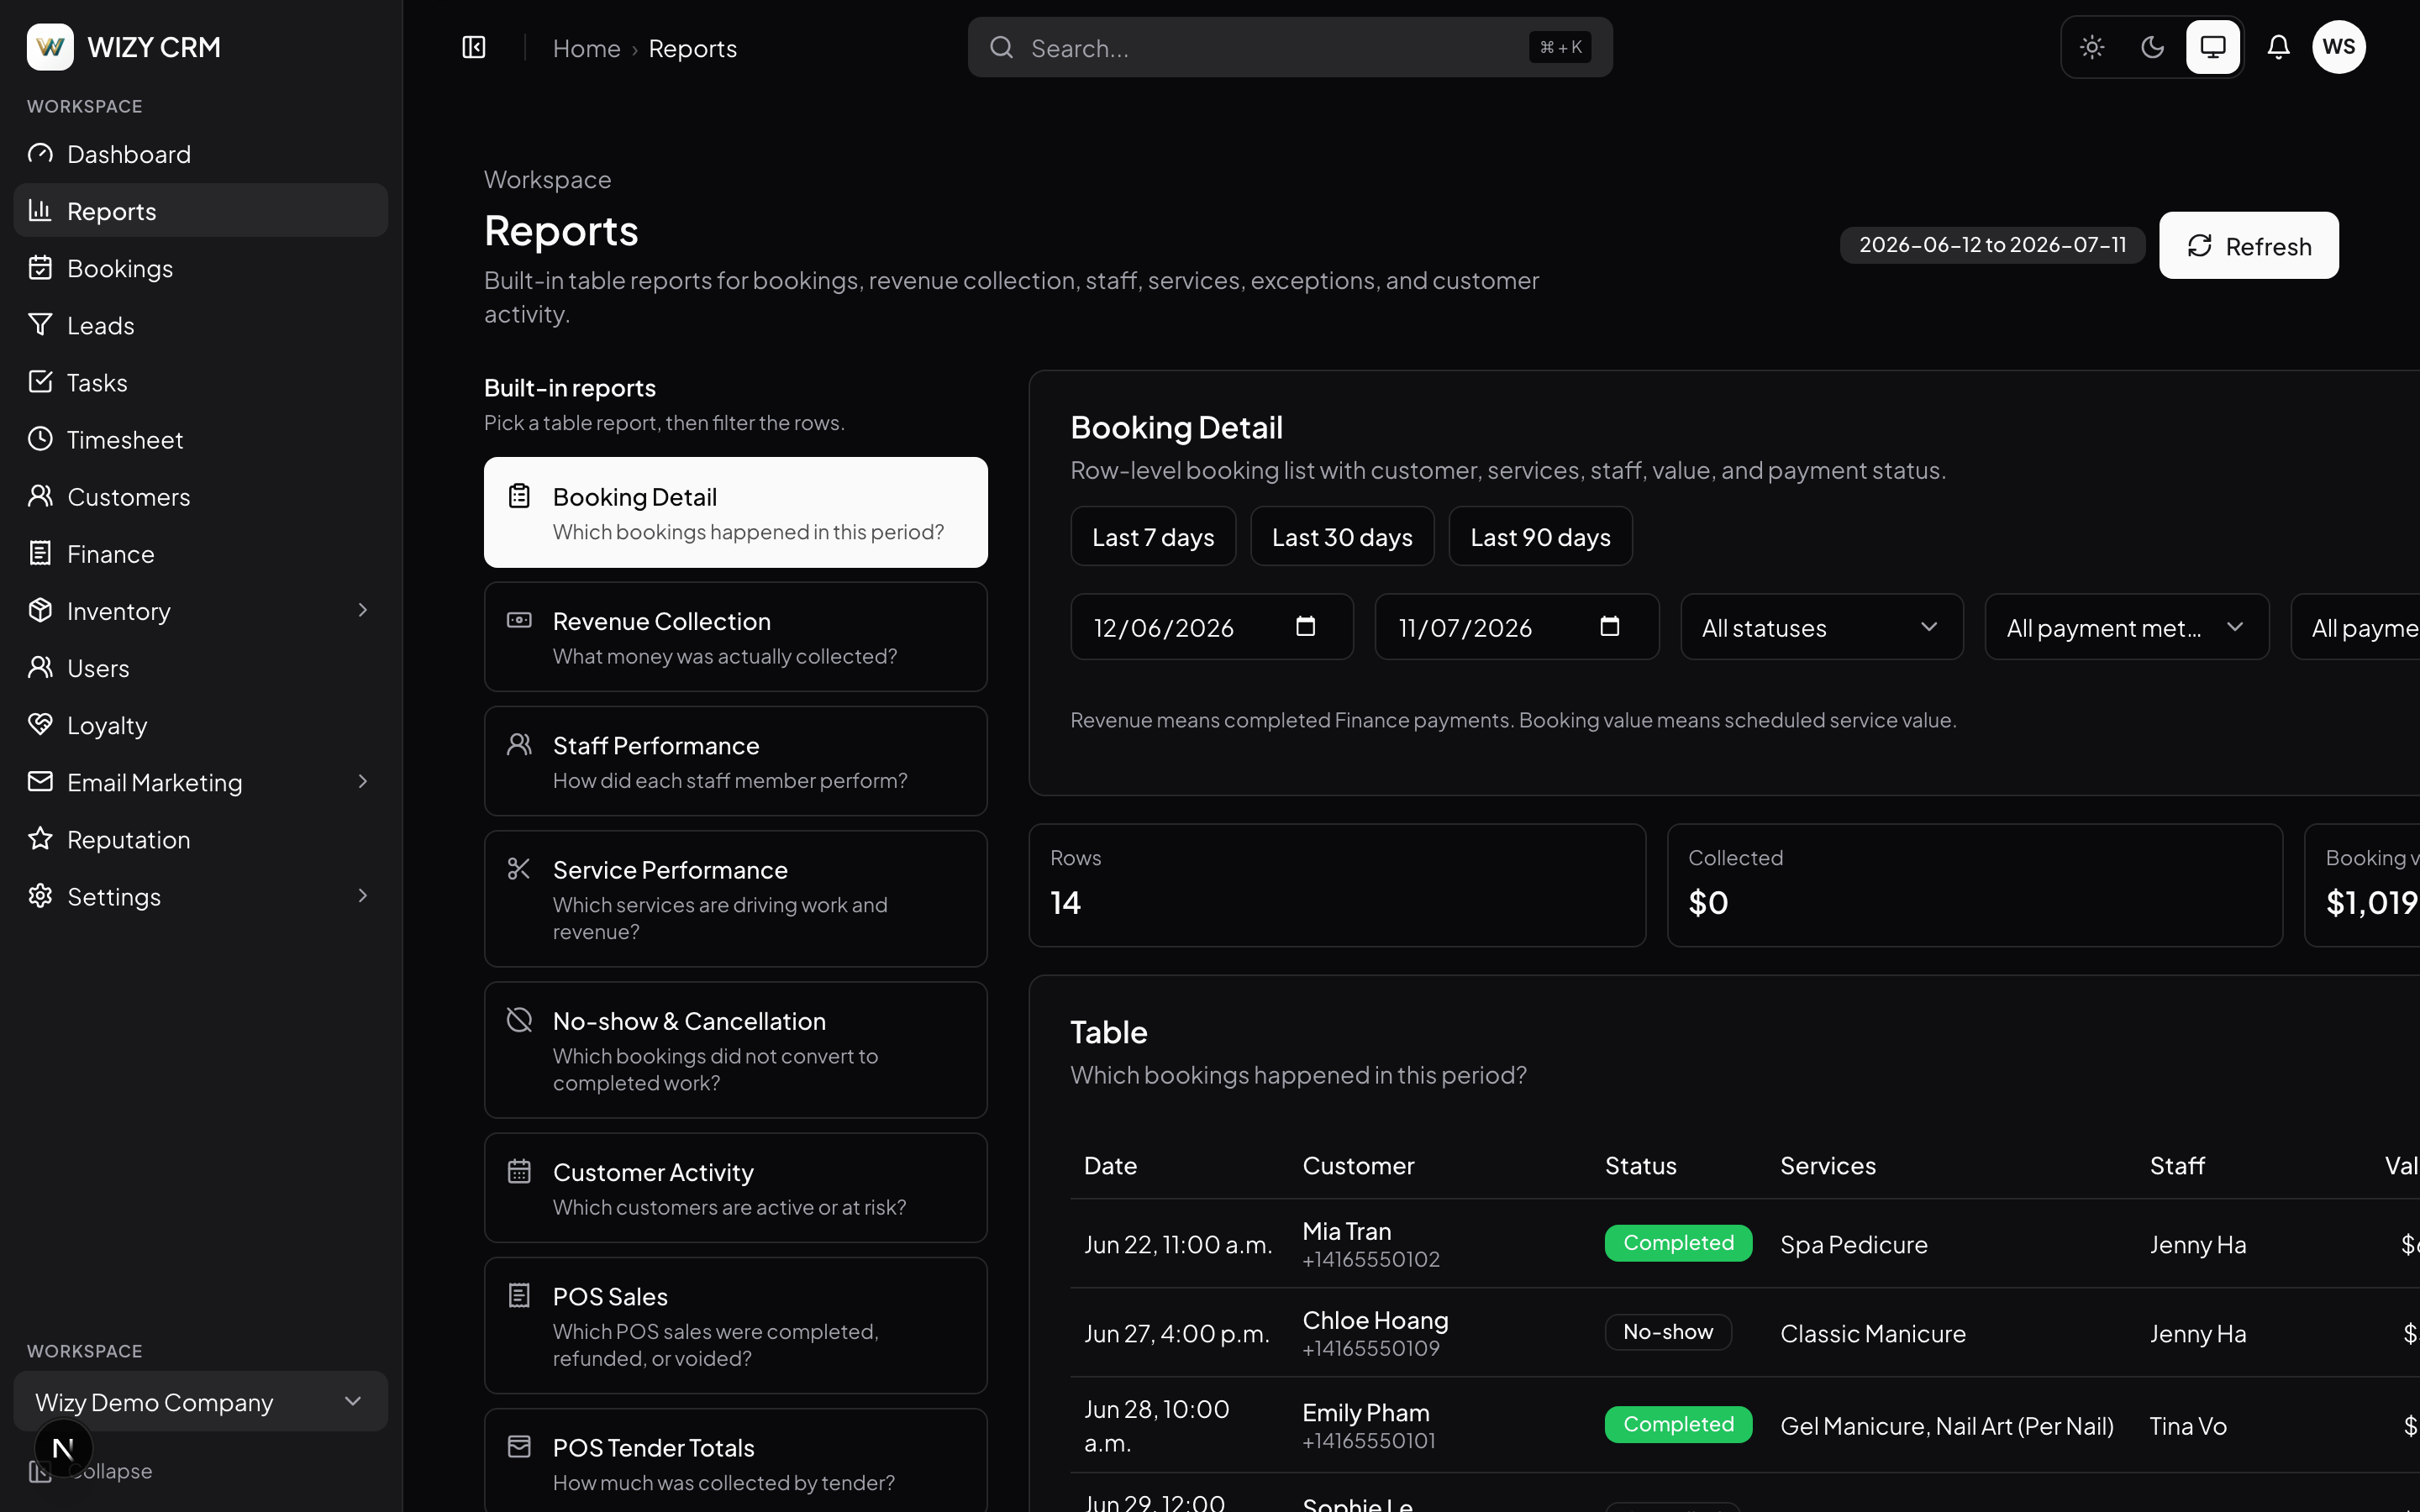Click the Inventory box icon
The image size is (2420, 1512).
click(40, 610)
